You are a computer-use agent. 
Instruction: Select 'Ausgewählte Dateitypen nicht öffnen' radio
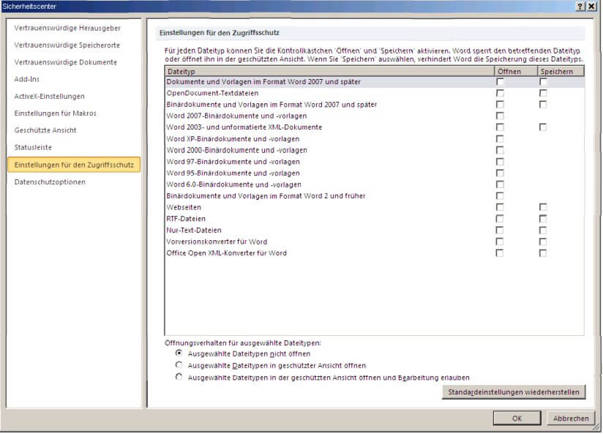tap(179, 353)
